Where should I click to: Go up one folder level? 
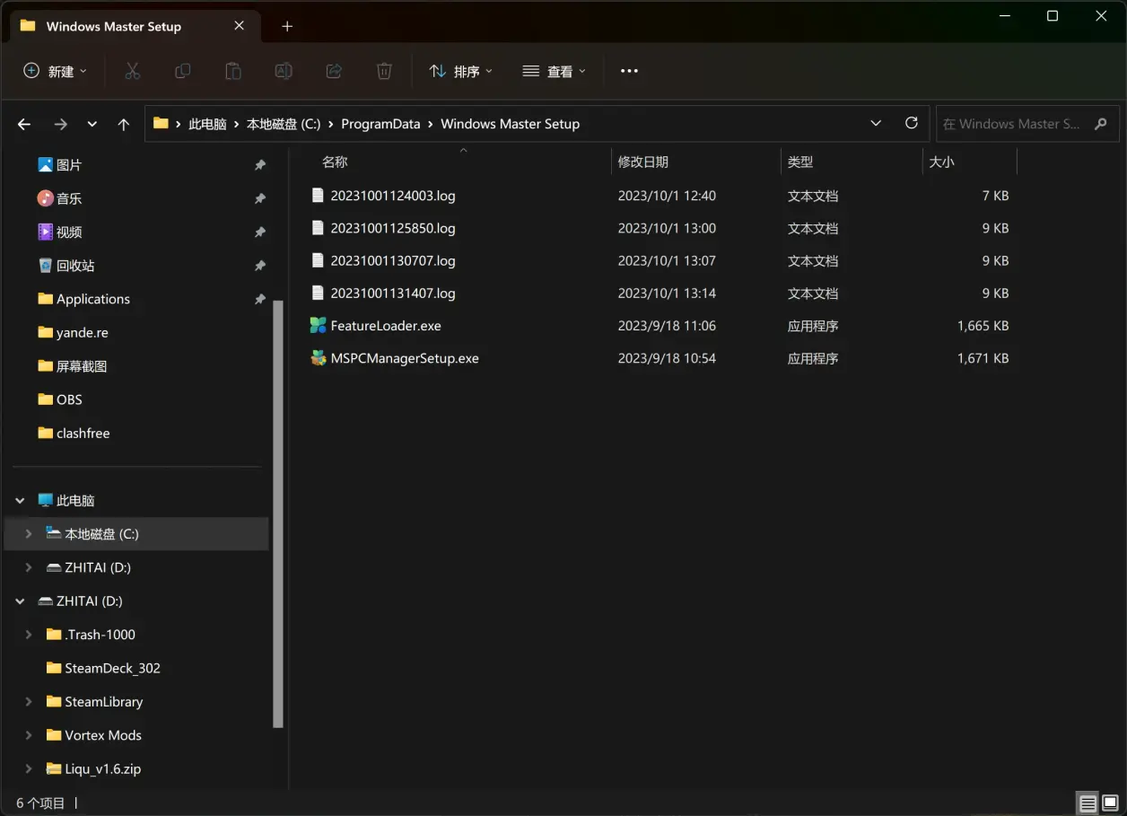(x=124, y=124)
